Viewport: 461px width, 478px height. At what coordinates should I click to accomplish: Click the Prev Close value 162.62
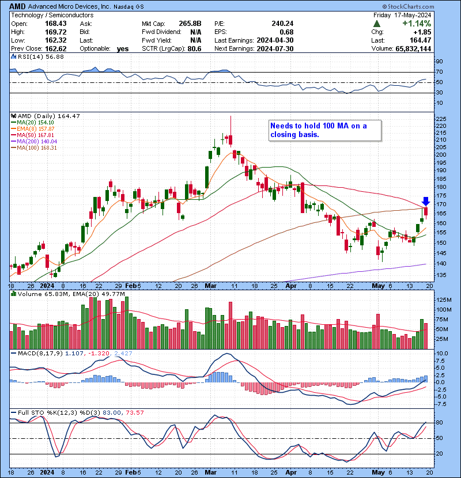pyautogui.click(x=56, y=49)
